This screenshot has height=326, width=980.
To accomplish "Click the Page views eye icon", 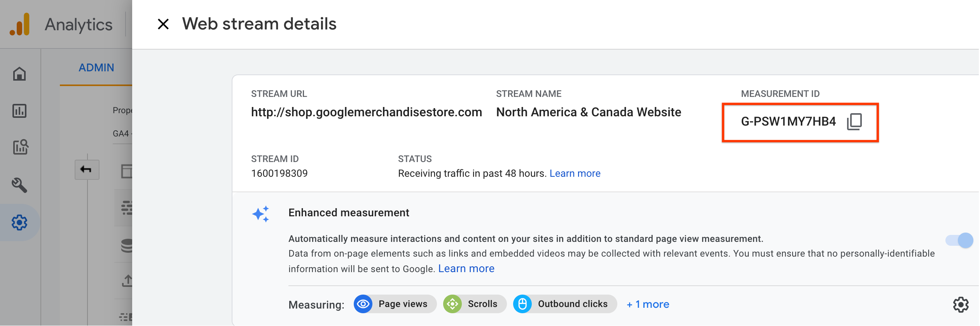I will [363, 304].
